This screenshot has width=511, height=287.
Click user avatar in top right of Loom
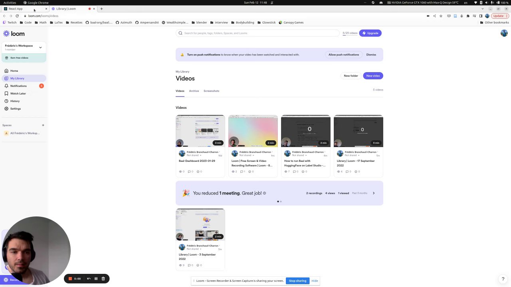(504, 33)
